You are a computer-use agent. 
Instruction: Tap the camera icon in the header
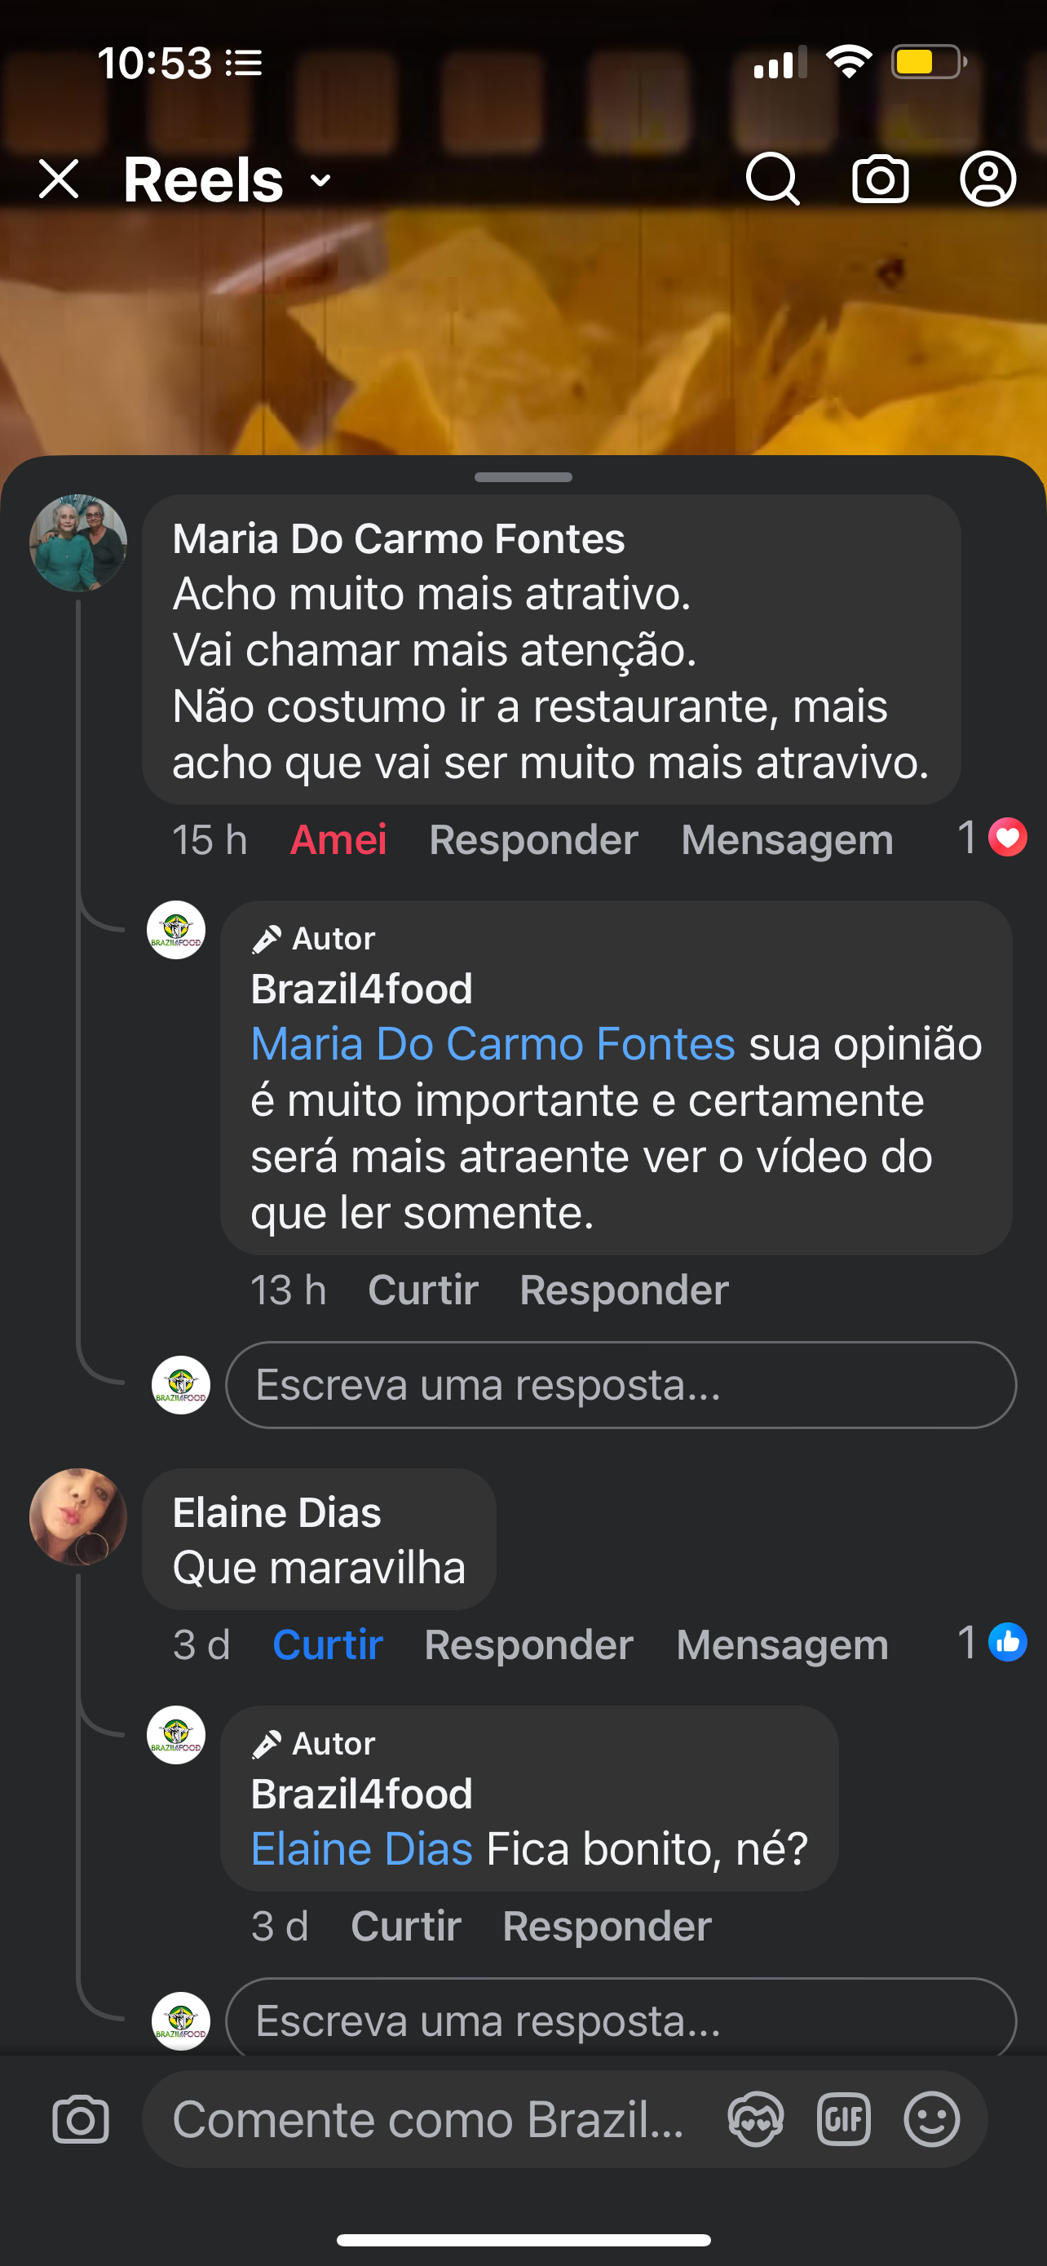click(x=880, y=179)
